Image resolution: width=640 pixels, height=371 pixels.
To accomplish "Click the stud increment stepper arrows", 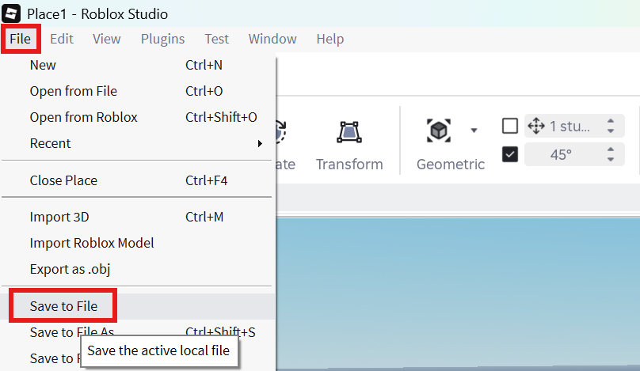I will pyautogui.click(x=611, y=126).
